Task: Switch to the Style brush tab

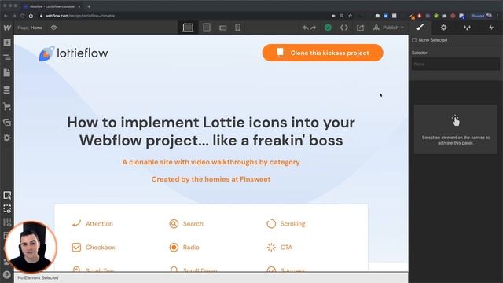Action: (420, 28)
